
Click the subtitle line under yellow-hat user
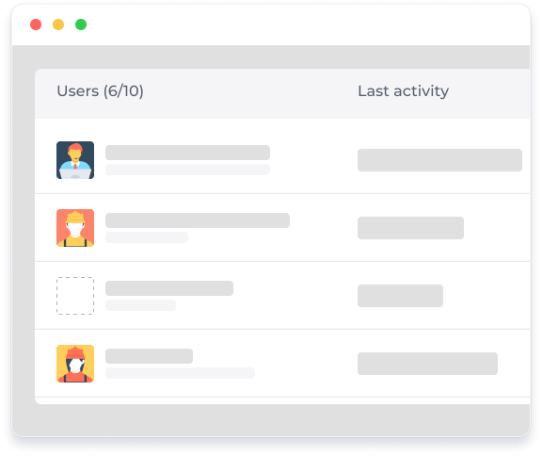(147, 237)
